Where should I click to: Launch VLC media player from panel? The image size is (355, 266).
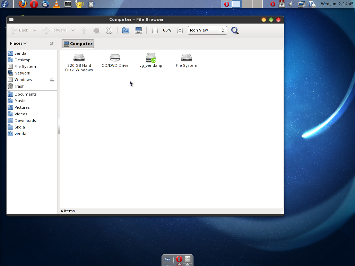pos(57,4)
